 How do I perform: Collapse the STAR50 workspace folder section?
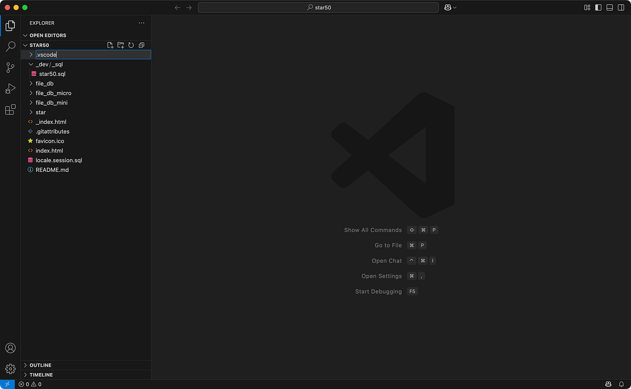(x=25, y=45)
